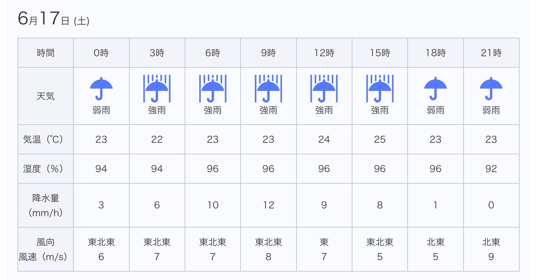Viewport: 537px width, 280px height.
Task: Click the light rain umbrella icon at 0時
Action: pyautogui.click(x=101, y=88)
